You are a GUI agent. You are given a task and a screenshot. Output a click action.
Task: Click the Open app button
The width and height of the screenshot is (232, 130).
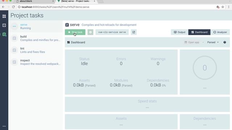pos(192,42)
